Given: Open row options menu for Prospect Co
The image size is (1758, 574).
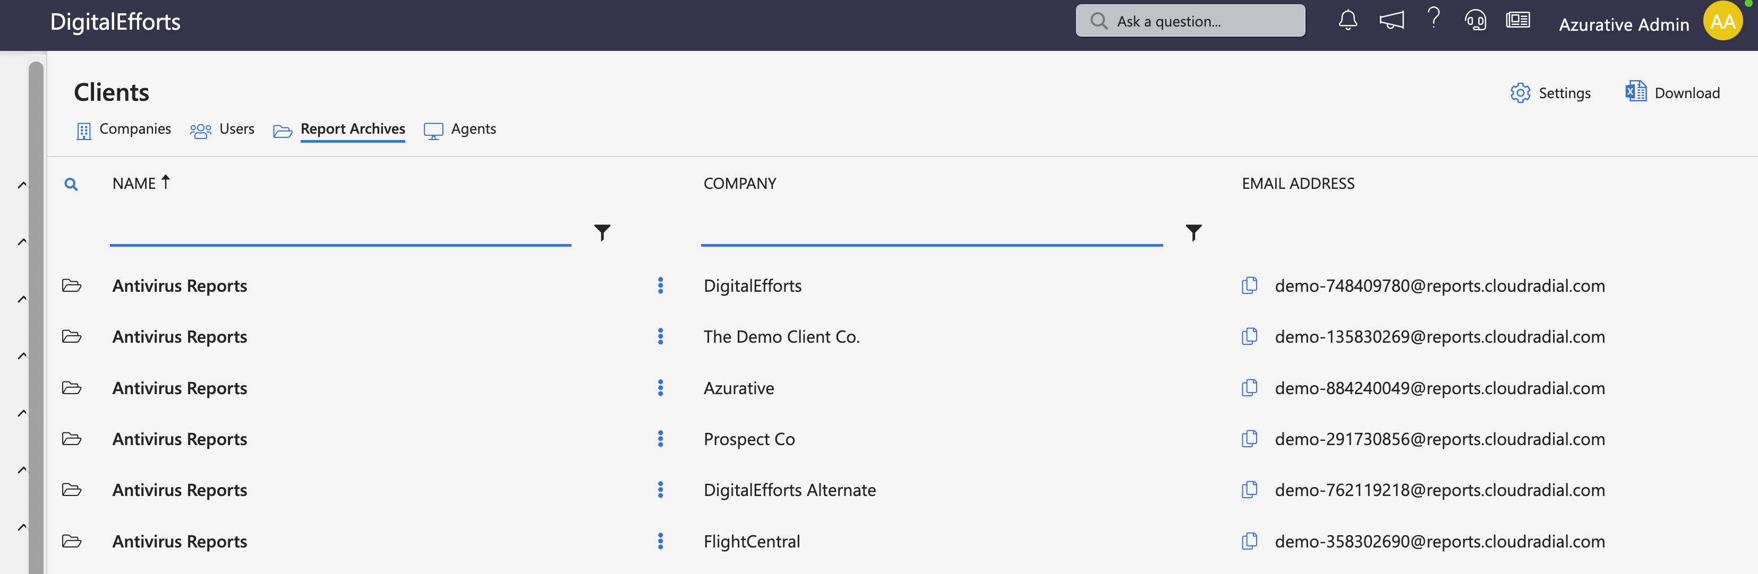Looking at the screenshot, I should click(x=660, y=439).
